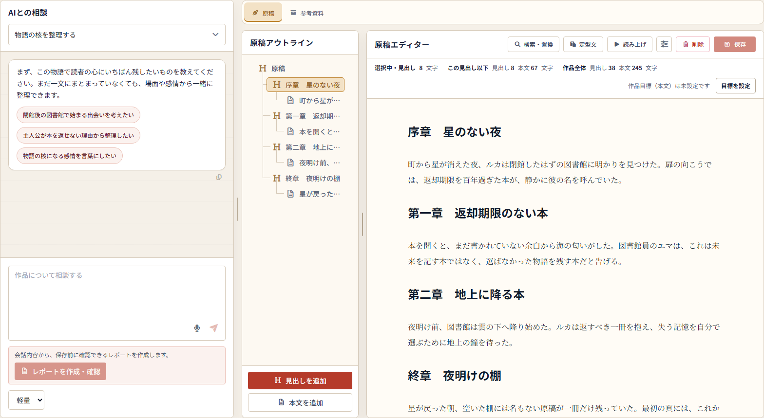The height and width of the screenshot is (418, 764).
Task: Start 読み上げ read-aloud
Action: pos(630,44)
